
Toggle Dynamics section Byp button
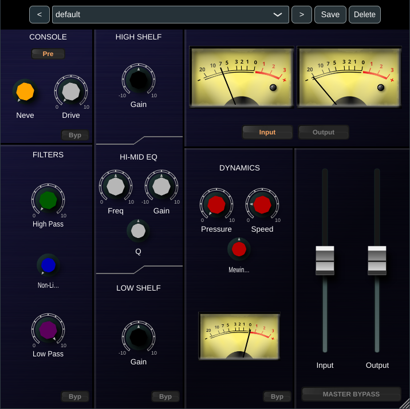(277, 396)
